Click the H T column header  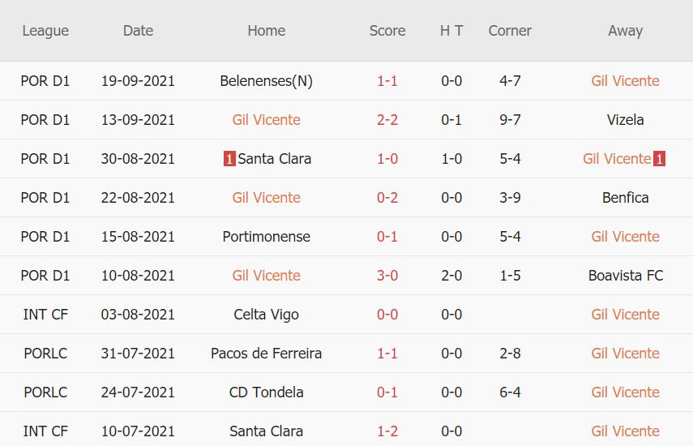coord(451,31)
